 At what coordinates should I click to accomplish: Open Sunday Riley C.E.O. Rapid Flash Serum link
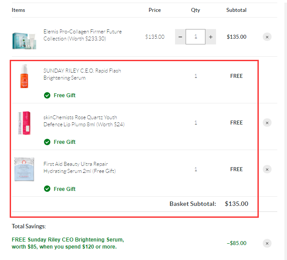pyautogui.click(x=82, y=74)
